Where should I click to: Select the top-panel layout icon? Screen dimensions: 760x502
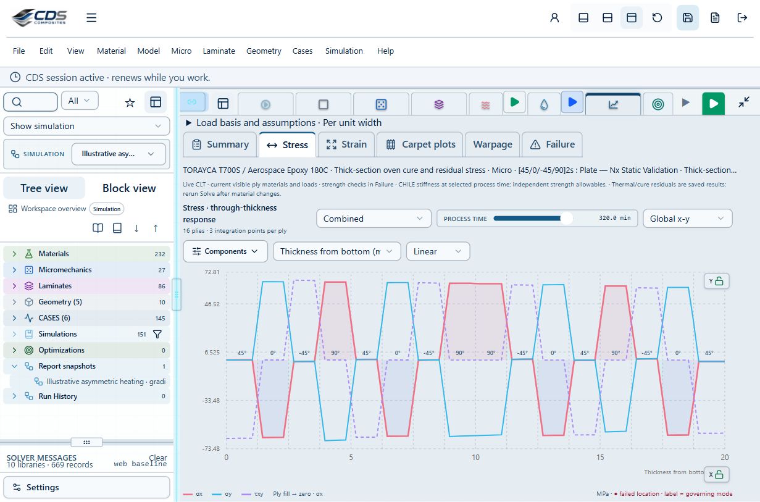[632, 18]
